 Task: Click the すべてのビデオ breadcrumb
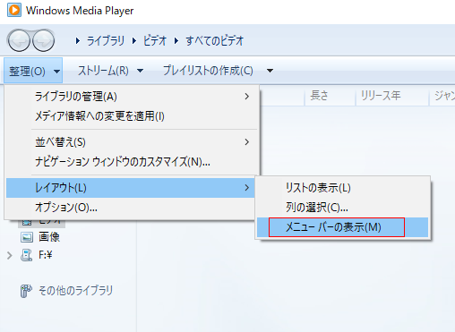pos(214,40)
